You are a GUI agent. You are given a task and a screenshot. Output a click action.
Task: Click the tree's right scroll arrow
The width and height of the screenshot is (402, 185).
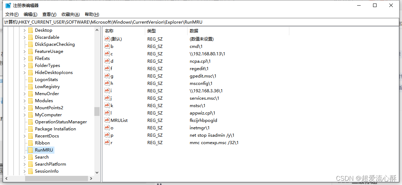[x=91, y=178]
